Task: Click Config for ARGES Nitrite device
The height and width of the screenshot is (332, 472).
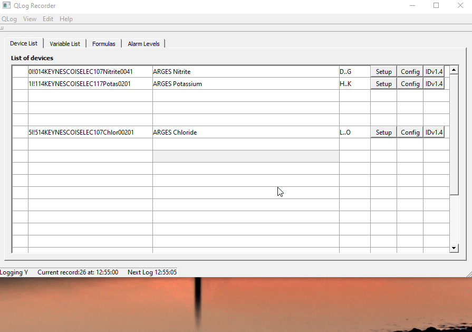Action: (x=410, y=72)
